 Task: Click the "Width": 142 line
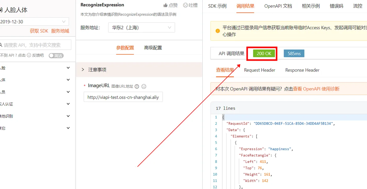click(256, 181)
